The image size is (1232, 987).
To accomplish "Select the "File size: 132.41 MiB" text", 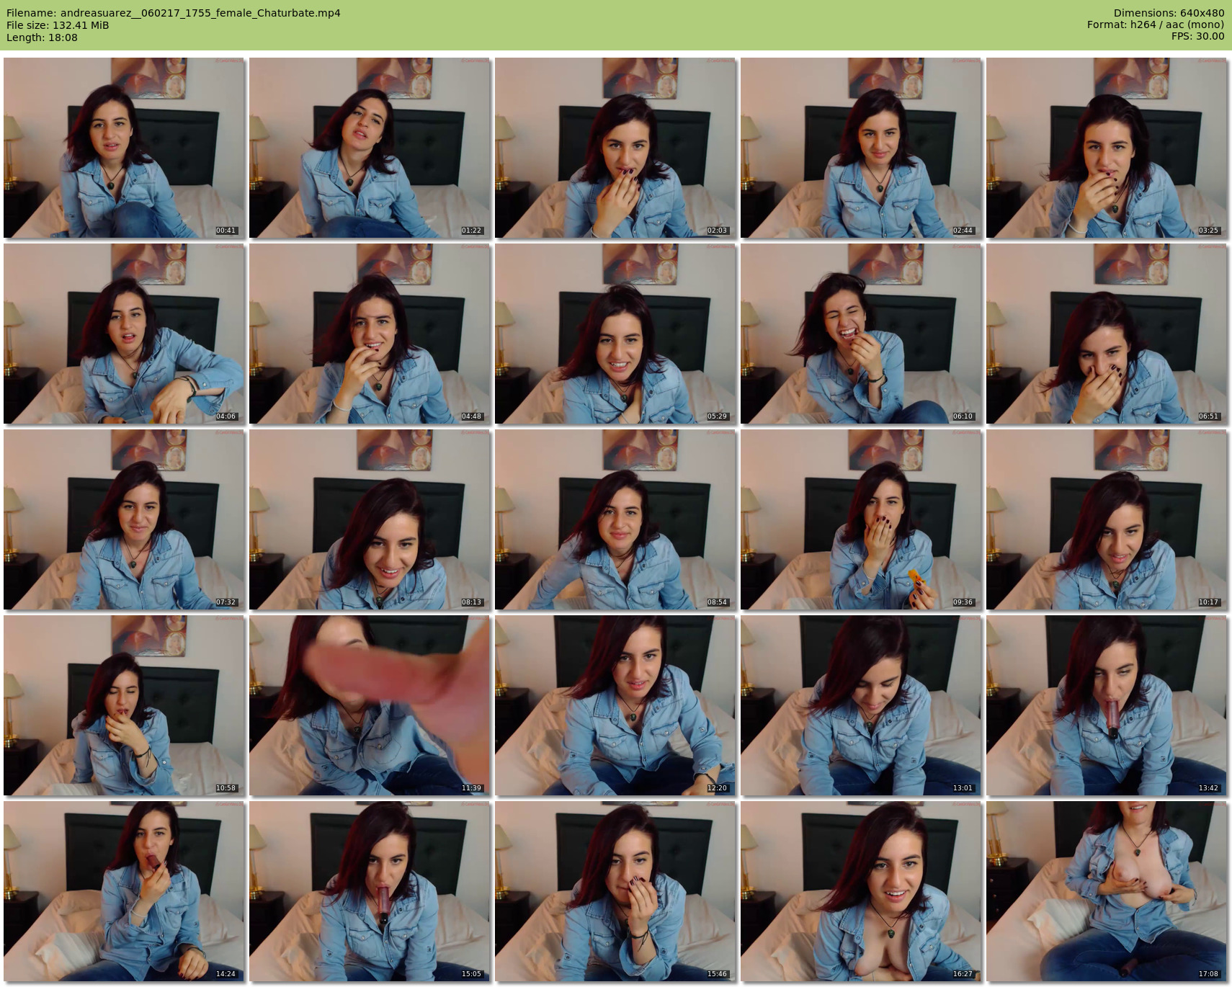I will click(58, 25).
